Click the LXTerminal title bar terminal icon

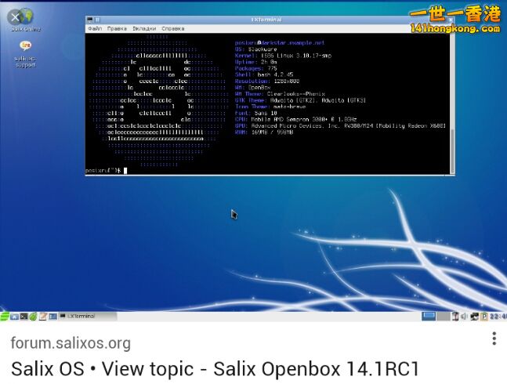point(90,20)
